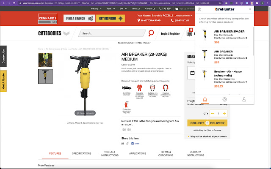Bookmark this page with the star icon
Viewport: 271px width, 169px height.
coord(220,3)
